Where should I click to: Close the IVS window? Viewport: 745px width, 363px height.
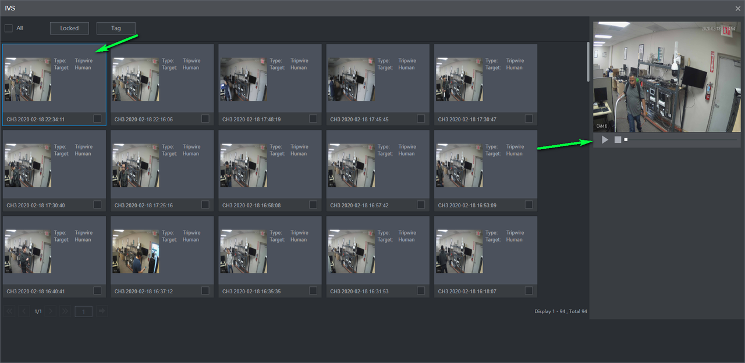click(x=737, y=8)
